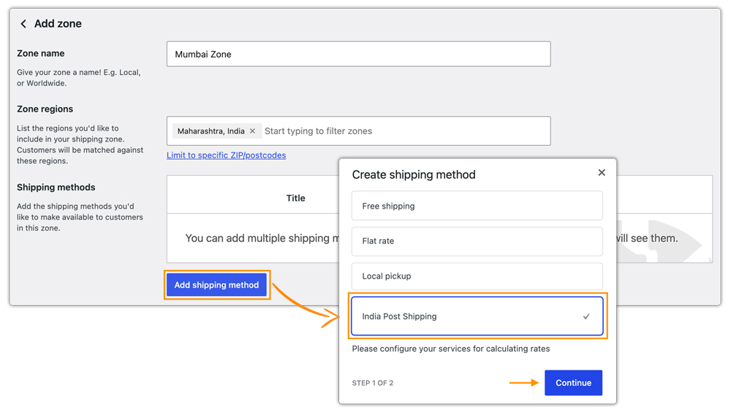Edit the Zone name field
The width and height of the screenshot is (731, 415).
pyautogui.click(x=358, y=54)
